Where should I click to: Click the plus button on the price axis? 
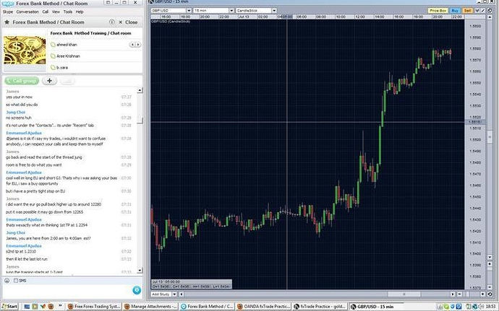[x=490, y=264]
